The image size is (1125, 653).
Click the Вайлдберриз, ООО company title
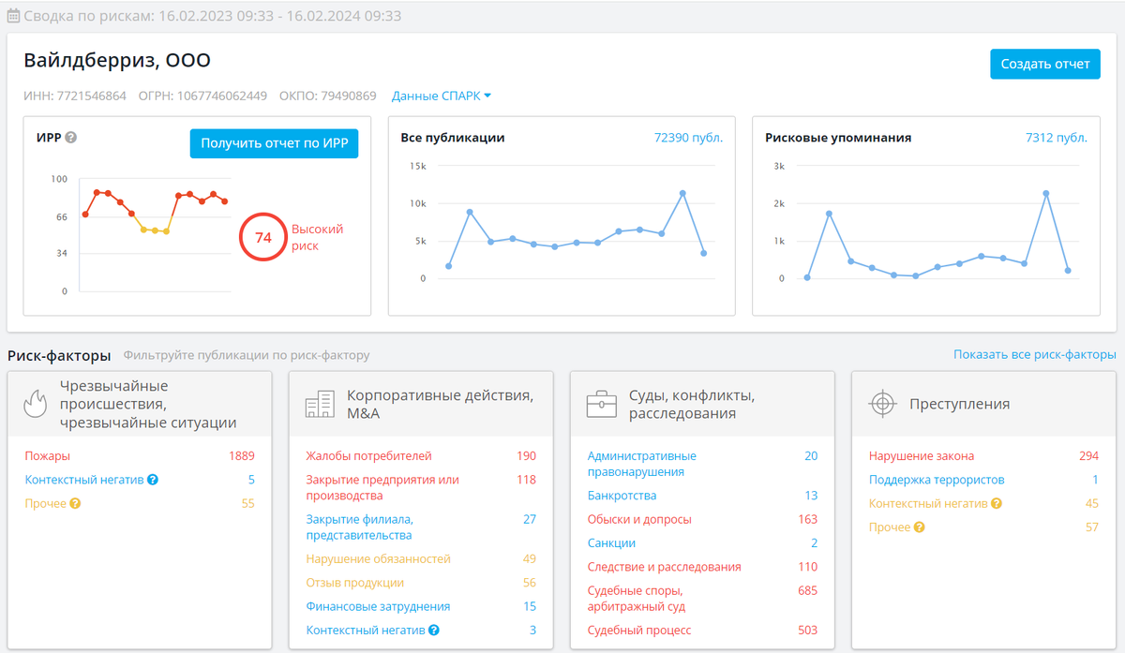[x=117, y=61]
